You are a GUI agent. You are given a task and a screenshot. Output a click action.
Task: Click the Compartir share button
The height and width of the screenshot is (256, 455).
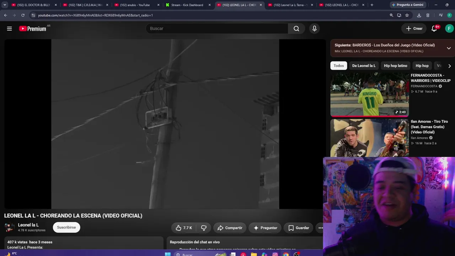(x=230, y=228)
